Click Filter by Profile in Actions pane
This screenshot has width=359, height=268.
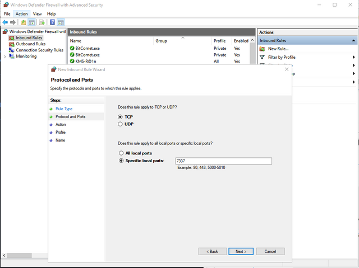[282, 57]
